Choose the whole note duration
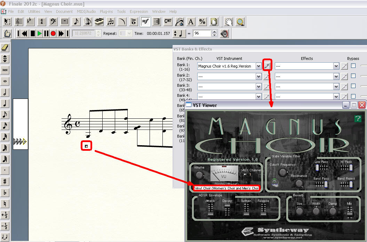The height and width of the screenshot is (242, 367). click(5, 81)
